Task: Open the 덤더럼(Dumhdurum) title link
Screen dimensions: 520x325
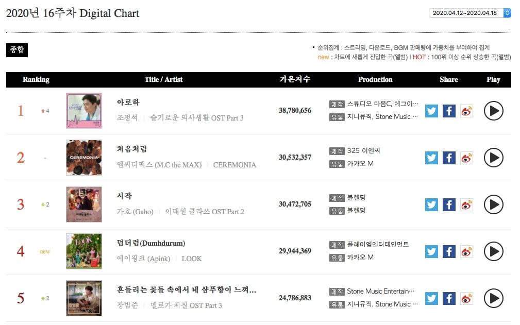Action: (x=151, y=243)
